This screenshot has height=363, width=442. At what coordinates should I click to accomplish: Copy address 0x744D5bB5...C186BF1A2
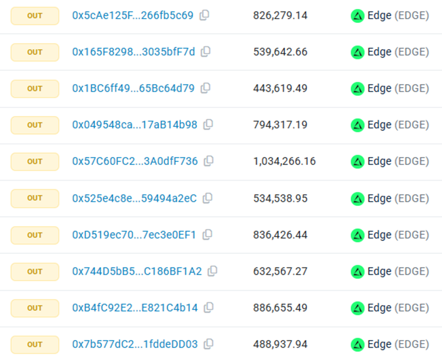coord(212,271)
